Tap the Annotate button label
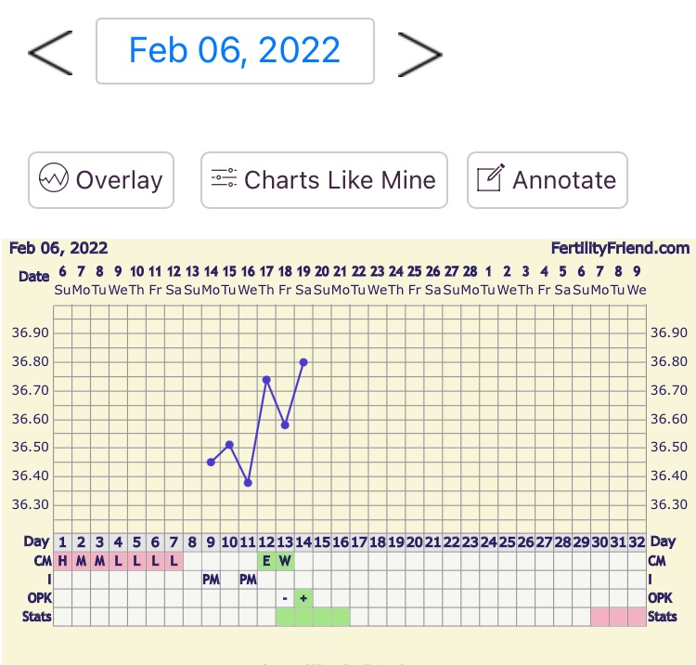Screen dimensions: 696x665 (564, 180)
